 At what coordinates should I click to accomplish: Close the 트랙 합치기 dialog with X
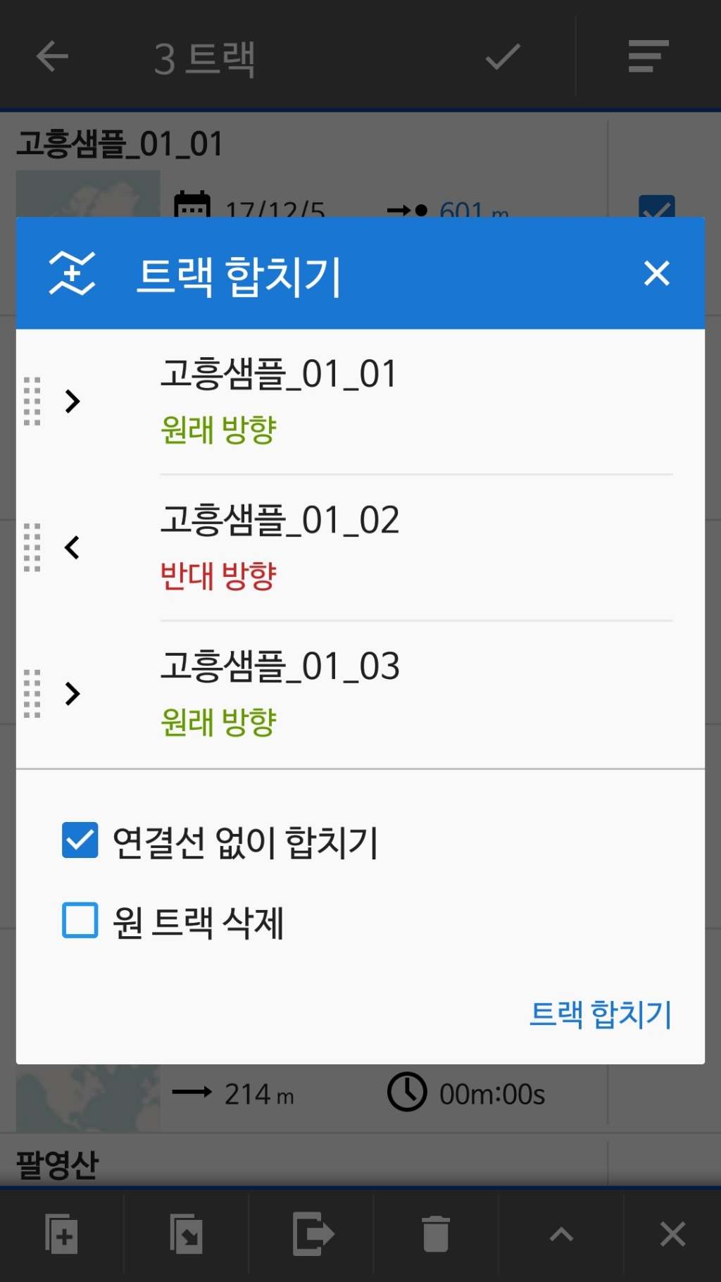(x=656, y=273)
